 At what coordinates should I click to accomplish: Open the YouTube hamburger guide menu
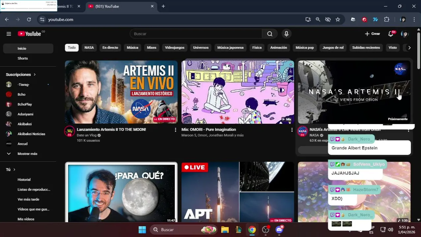tap(9, 34)
